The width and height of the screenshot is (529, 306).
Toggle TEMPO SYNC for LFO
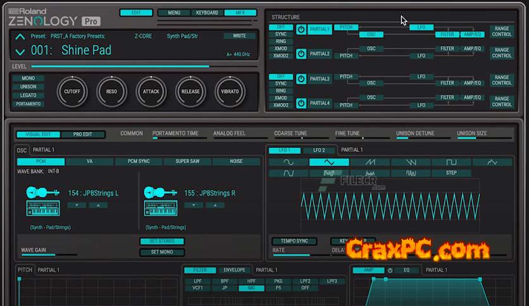(x=294, y=241)
